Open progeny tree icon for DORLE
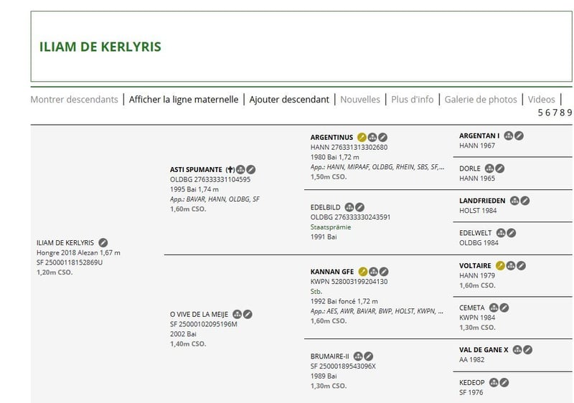The image size is (574, 403). (489, 169)
